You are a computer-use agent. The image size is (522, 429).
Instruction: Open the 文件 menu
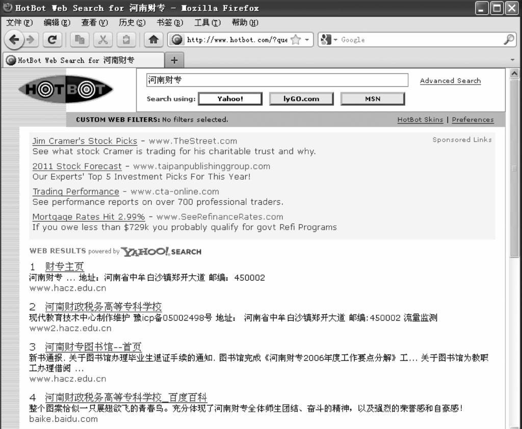pyautogui.click(x=19, y=22)
